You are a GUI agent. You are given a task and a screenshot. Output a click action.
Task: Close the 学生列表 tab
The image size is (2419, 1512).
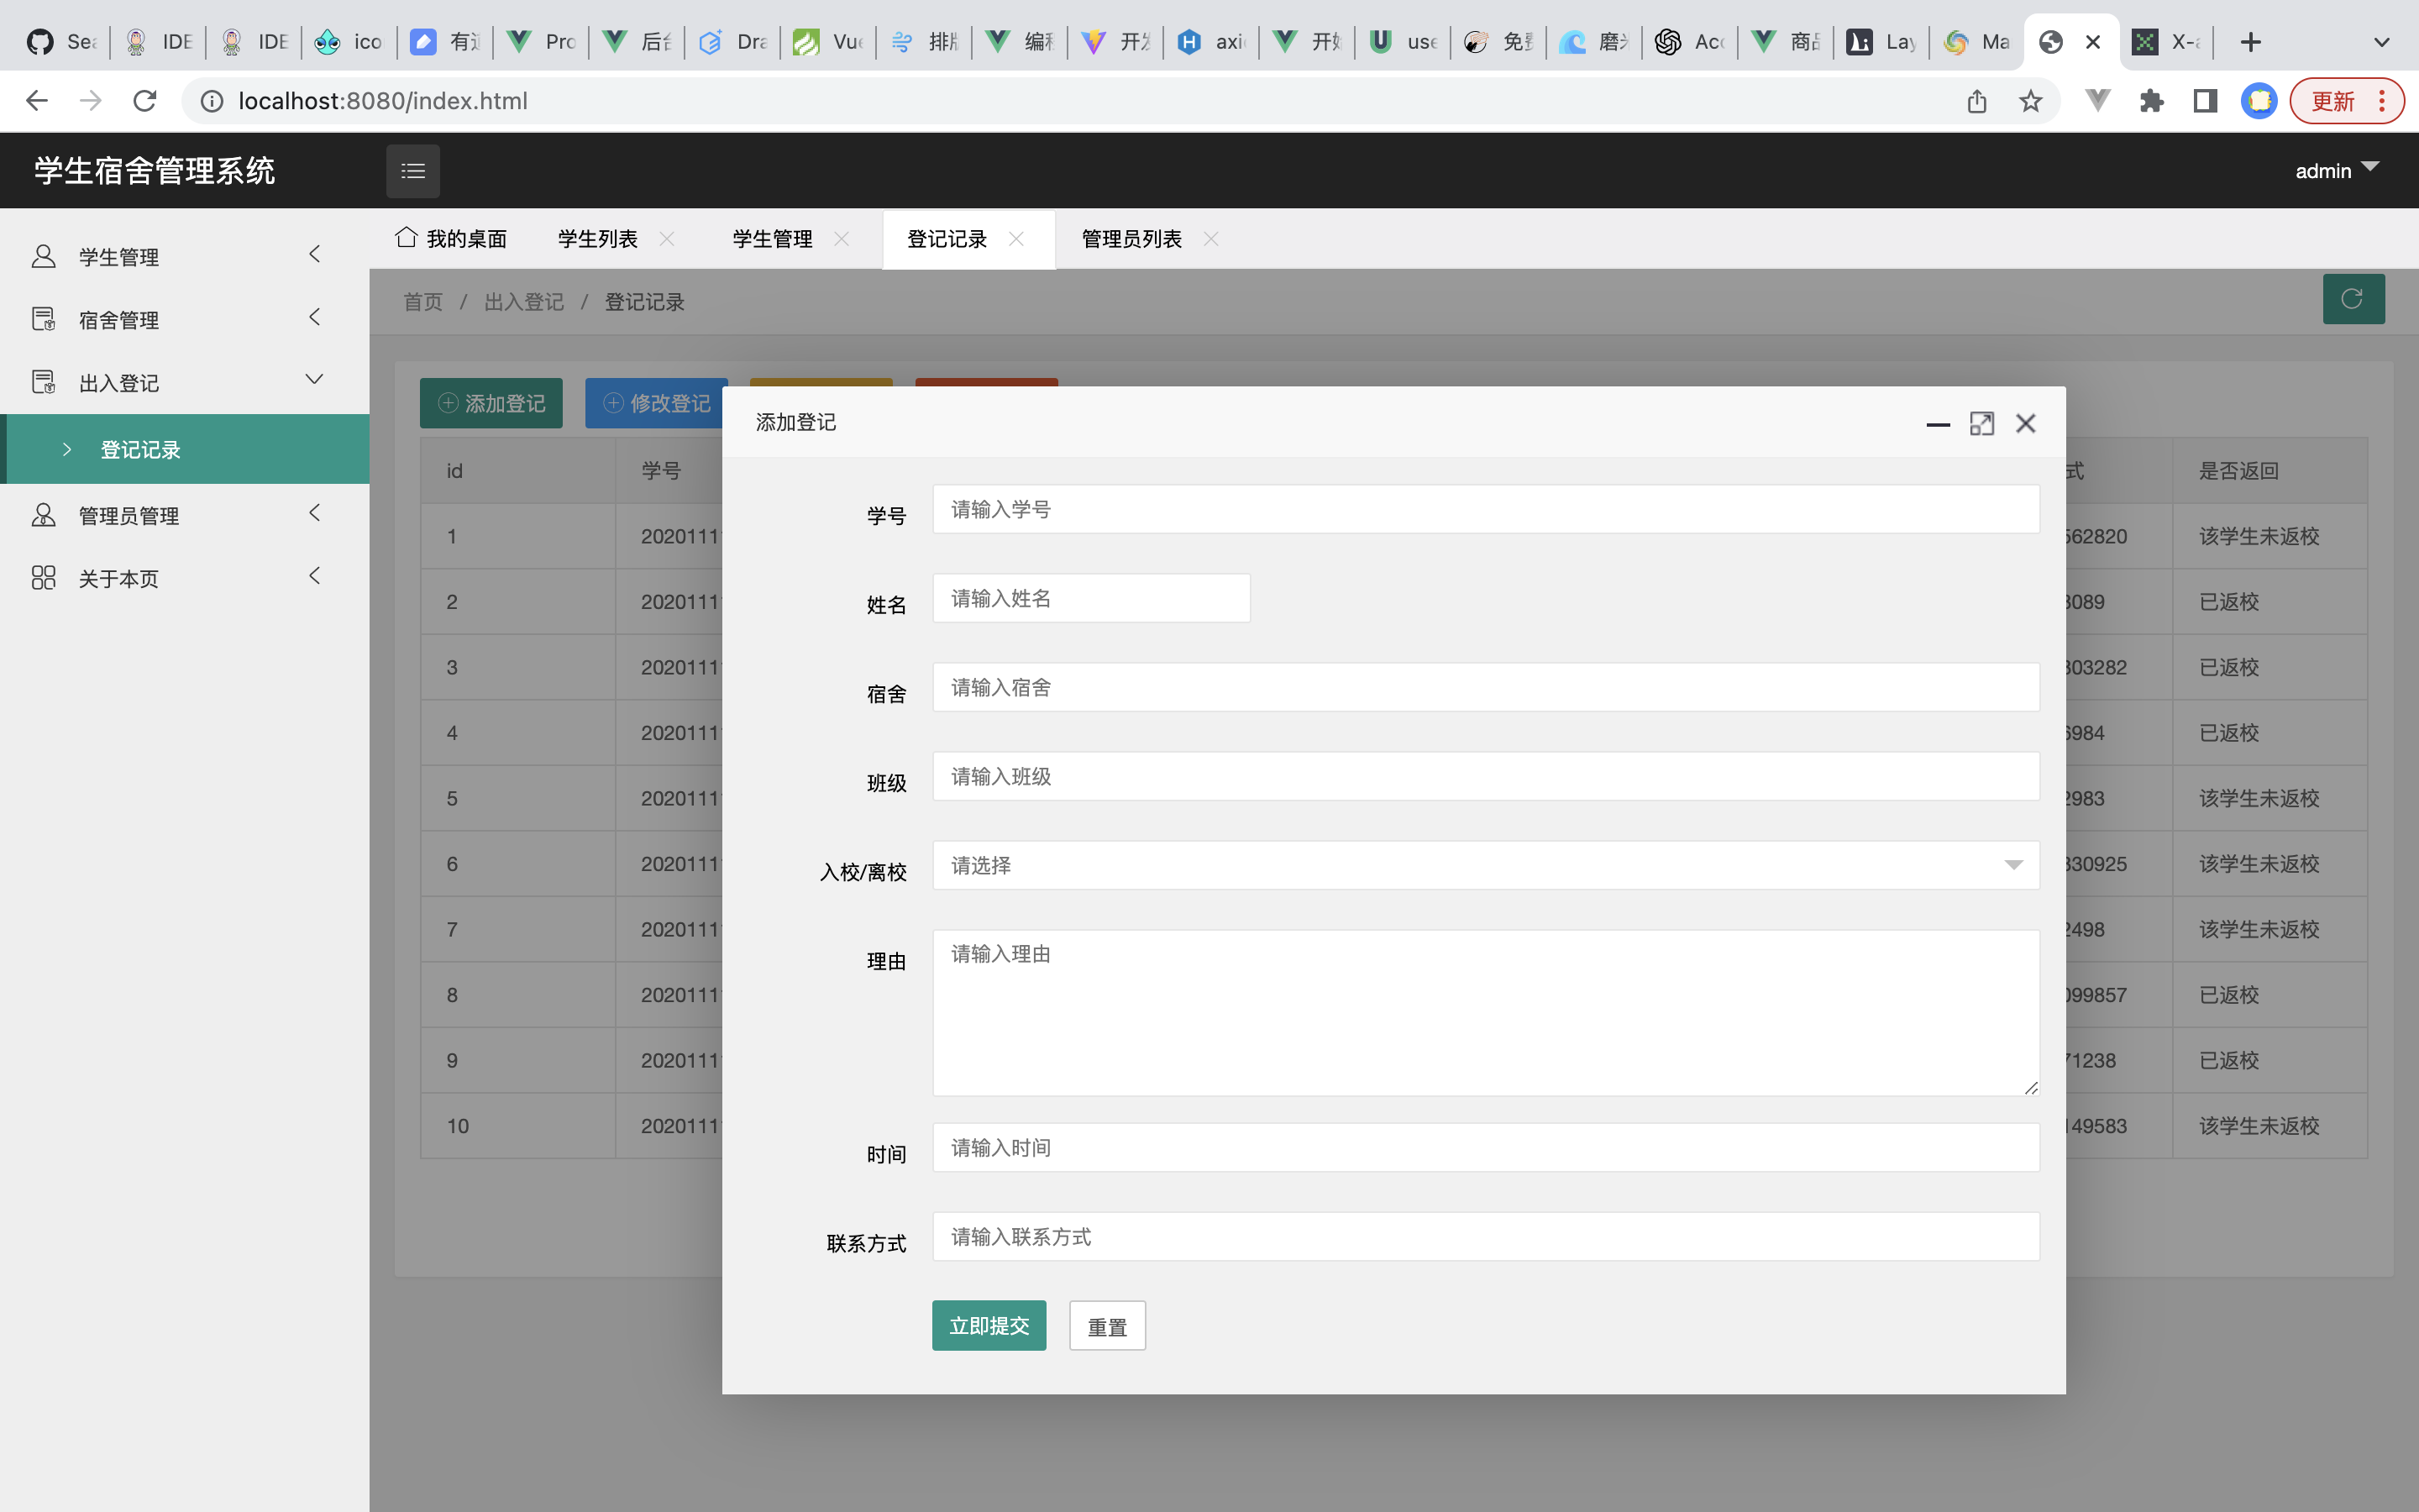point(667,239)
